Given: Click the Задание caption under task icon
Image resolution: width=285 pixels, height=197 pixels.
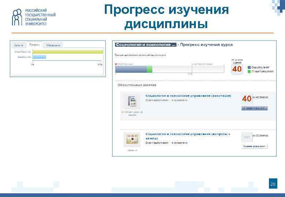Looking at the screenshot, I should tap(132, 150).
